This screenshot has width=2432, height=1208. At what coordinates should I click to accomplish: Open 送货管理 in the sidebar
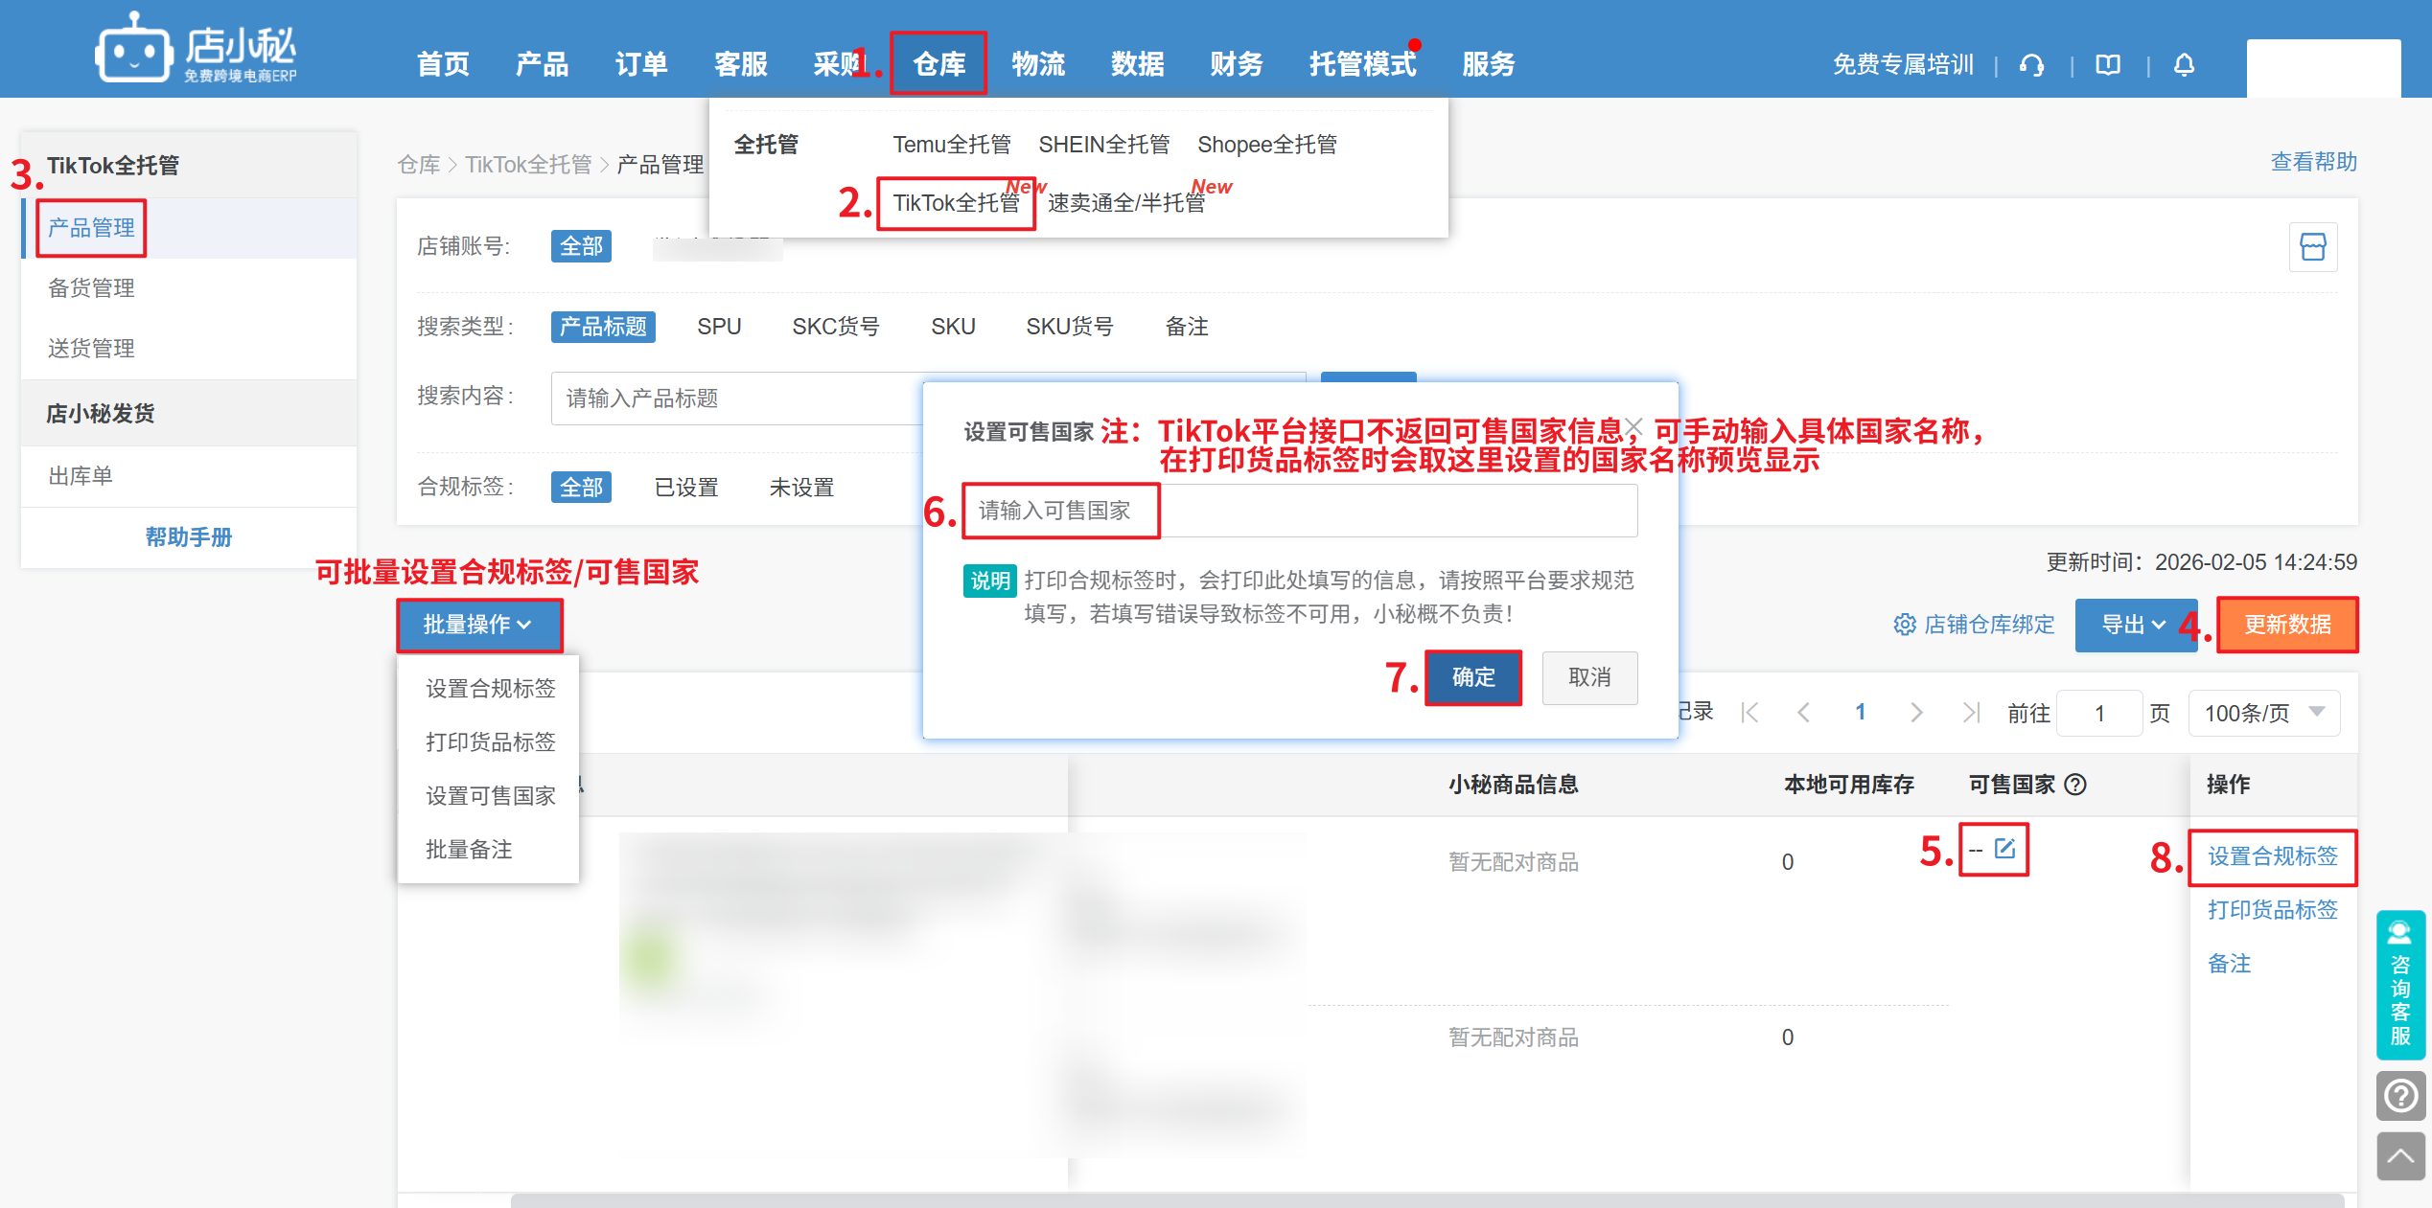[91, 349]
